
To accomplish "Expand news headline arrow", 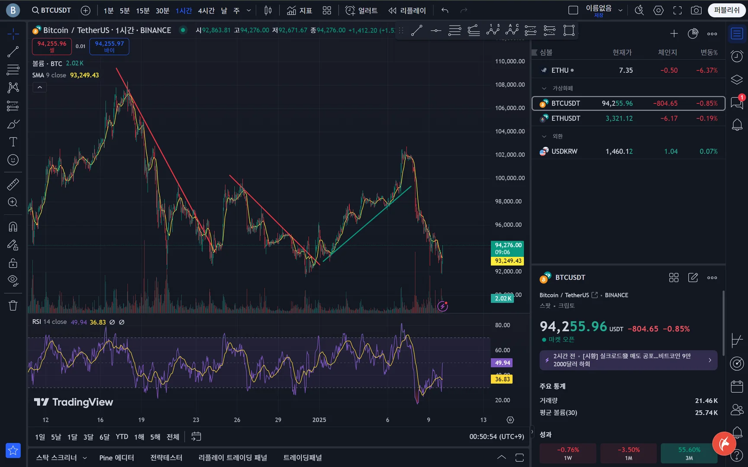I will (x=710, y=360).
